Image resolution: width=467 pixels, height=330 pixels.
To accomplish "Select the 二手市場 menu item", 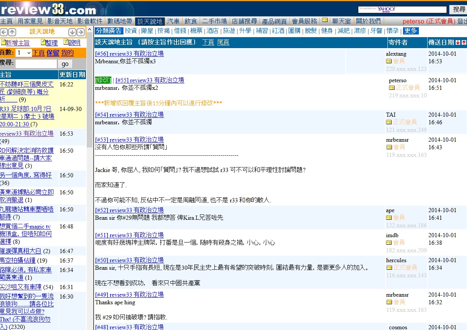I will pyautogui.click(x=214, y=21).
